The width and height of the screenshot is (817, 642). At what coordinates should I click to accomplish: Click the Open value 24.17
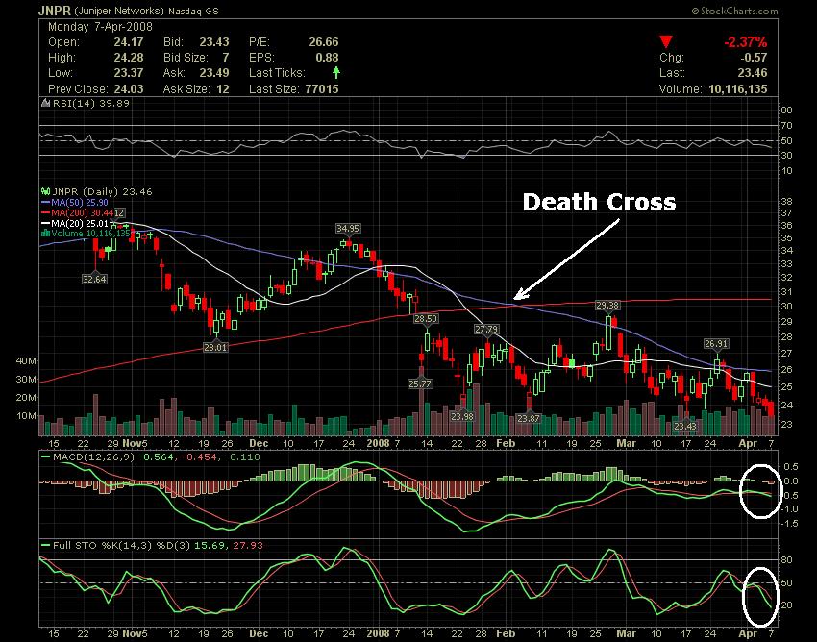pos(128,42)
